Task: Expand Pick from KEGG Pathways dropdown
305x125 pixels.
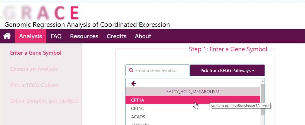Action: tap(227, 71)
